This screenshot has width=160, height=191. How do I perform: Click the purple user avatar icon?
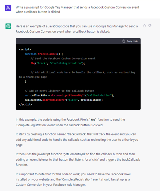click(8, 7)
